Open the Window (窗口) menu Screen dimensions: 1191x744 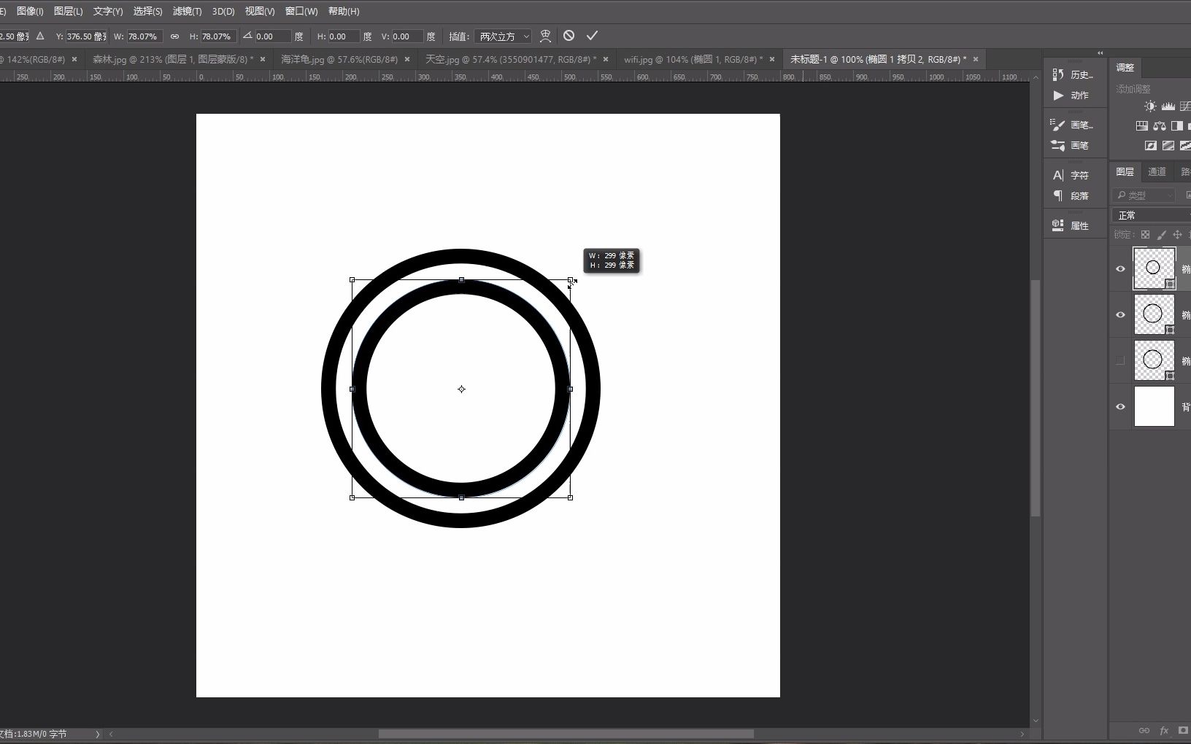[301, 11]
